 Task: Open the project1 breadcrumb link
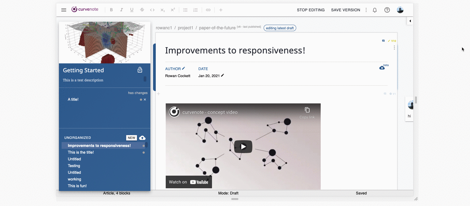[x=185, y=28]
